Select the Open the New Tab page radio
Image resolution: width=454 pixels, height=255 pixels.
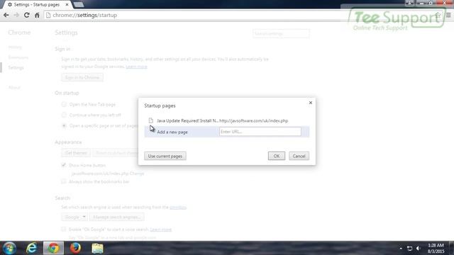[64, 104]
